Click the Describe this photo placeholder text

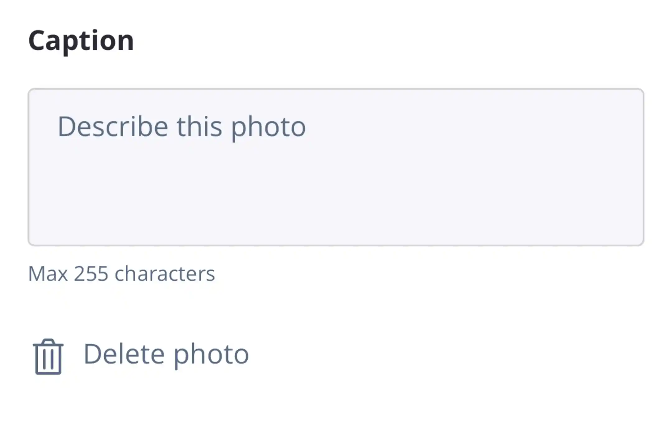click(x=182, y=127)
